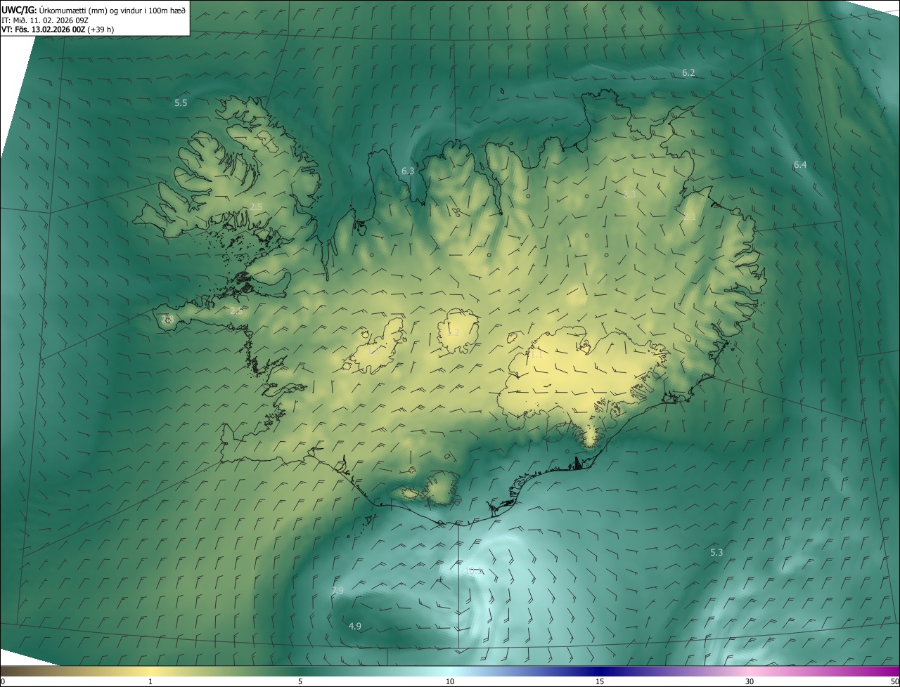
Task: Click the tick label 10 on the color scale
Action: pos(450,681)
